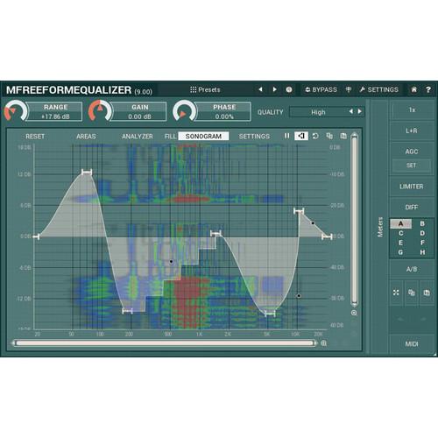438x438 pixels.
Task: Toggle the AGC button
Action: pyautogui.click(x=412, y=152)
